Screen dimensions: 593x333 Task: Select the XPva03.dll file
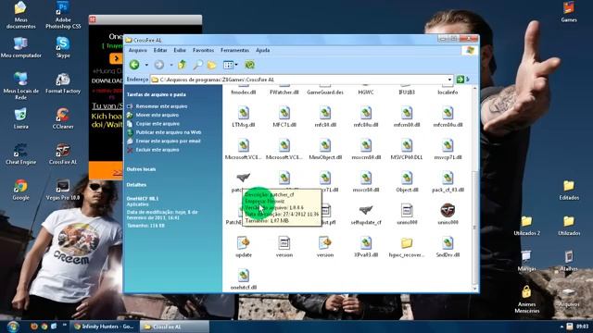(x=366, y=247)
